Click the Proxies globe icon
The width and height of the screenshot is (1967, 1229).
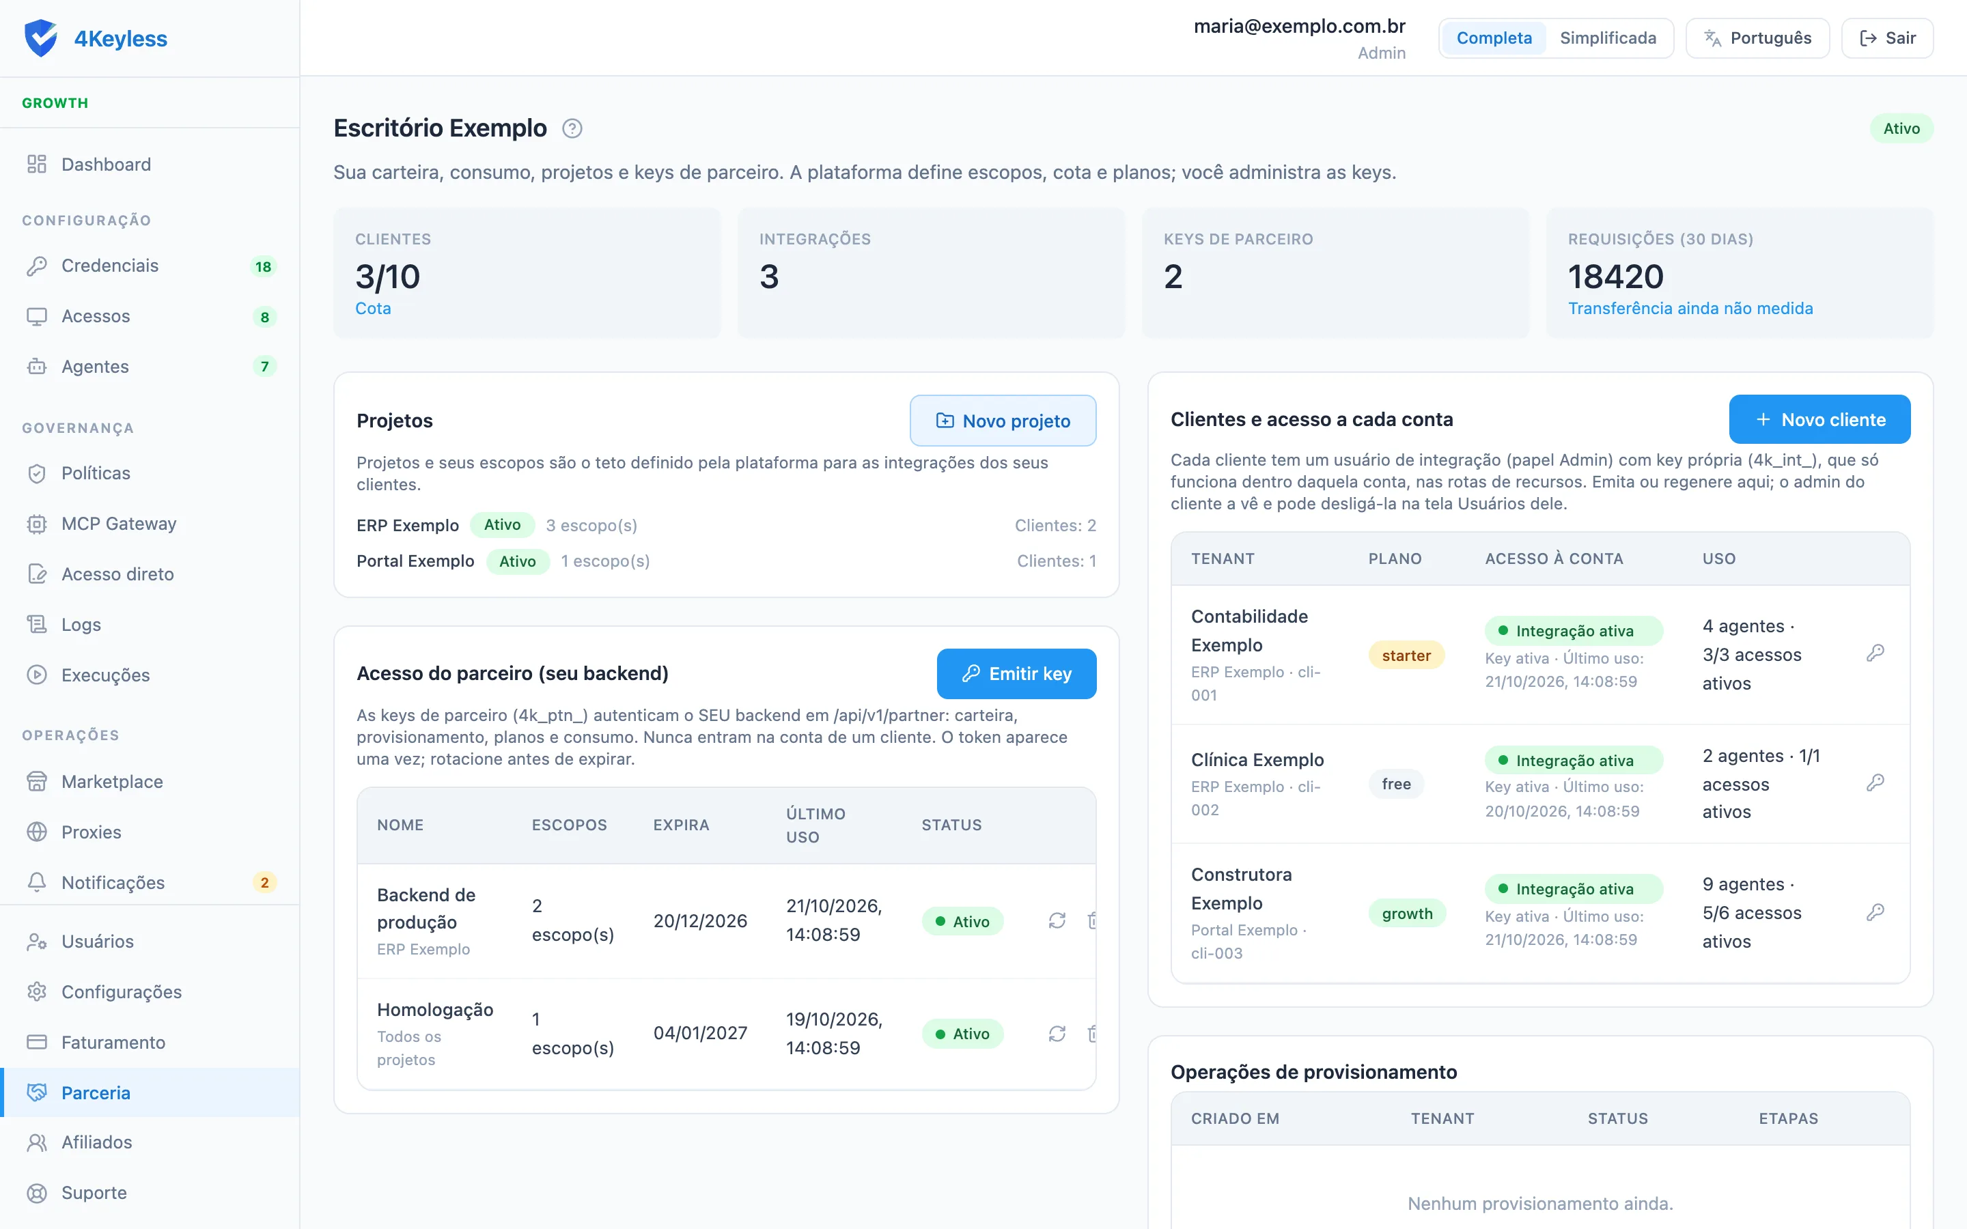pyautogui.click(x=37, y=832)
